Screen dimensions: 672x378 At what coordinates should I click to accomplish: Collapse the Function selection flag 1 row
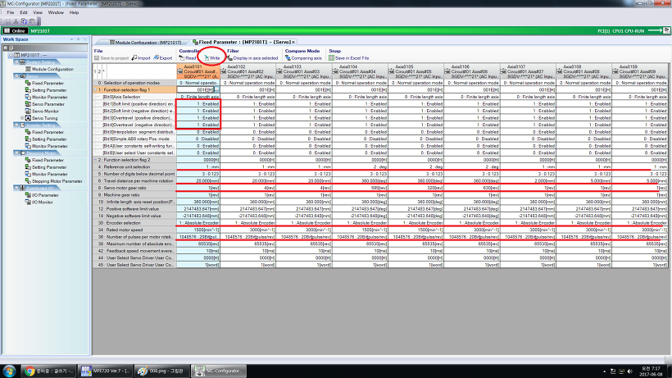click(96, 90)
